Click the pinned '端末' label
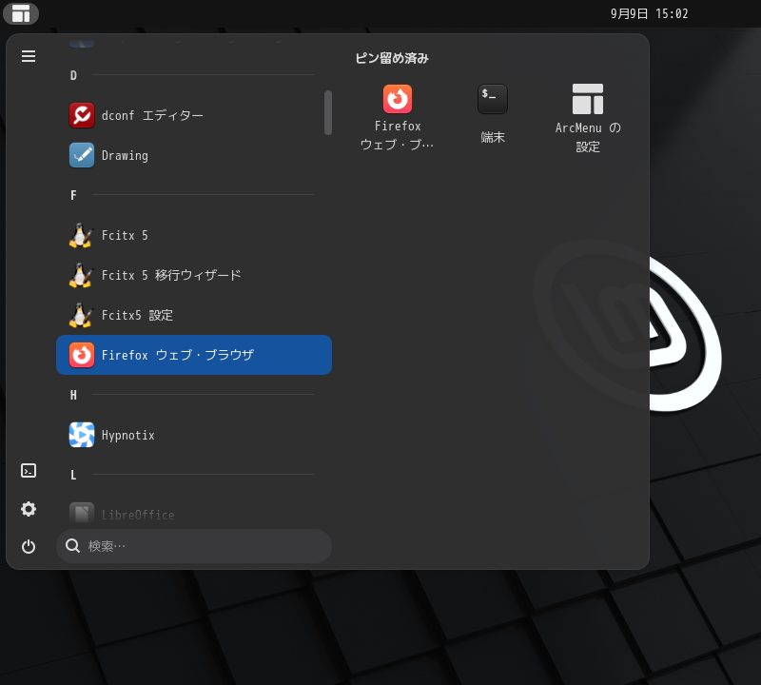 coord(493,137)
